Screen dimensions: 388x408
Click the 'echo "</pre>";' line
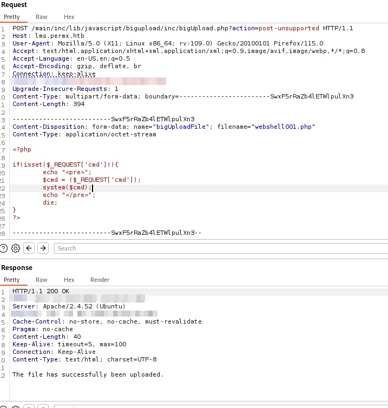coord(69,195)
